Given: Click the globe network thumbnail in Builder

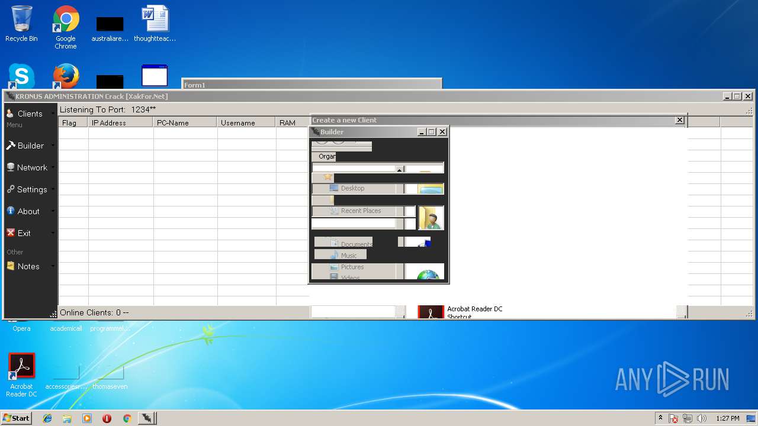Looking at the screenshot, I should pyautogui.click(x=429, y=274).
